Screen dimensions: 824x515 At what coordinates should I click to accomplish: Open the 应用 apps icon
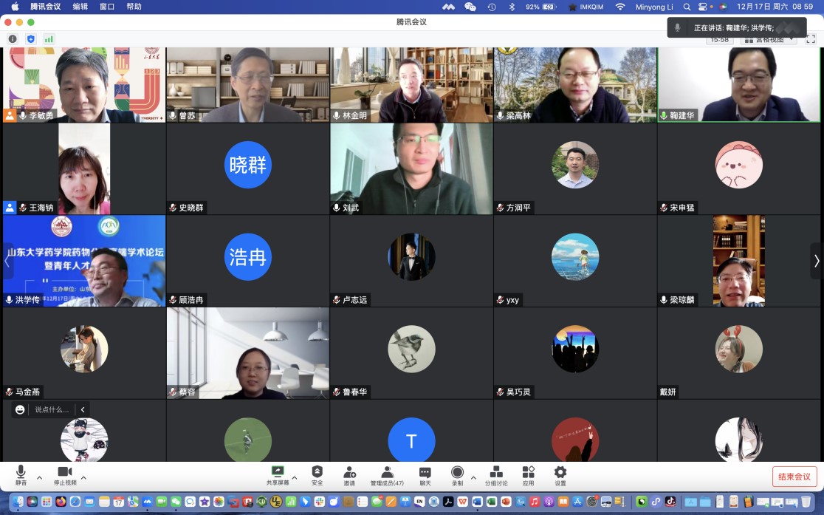coord(528,474)
